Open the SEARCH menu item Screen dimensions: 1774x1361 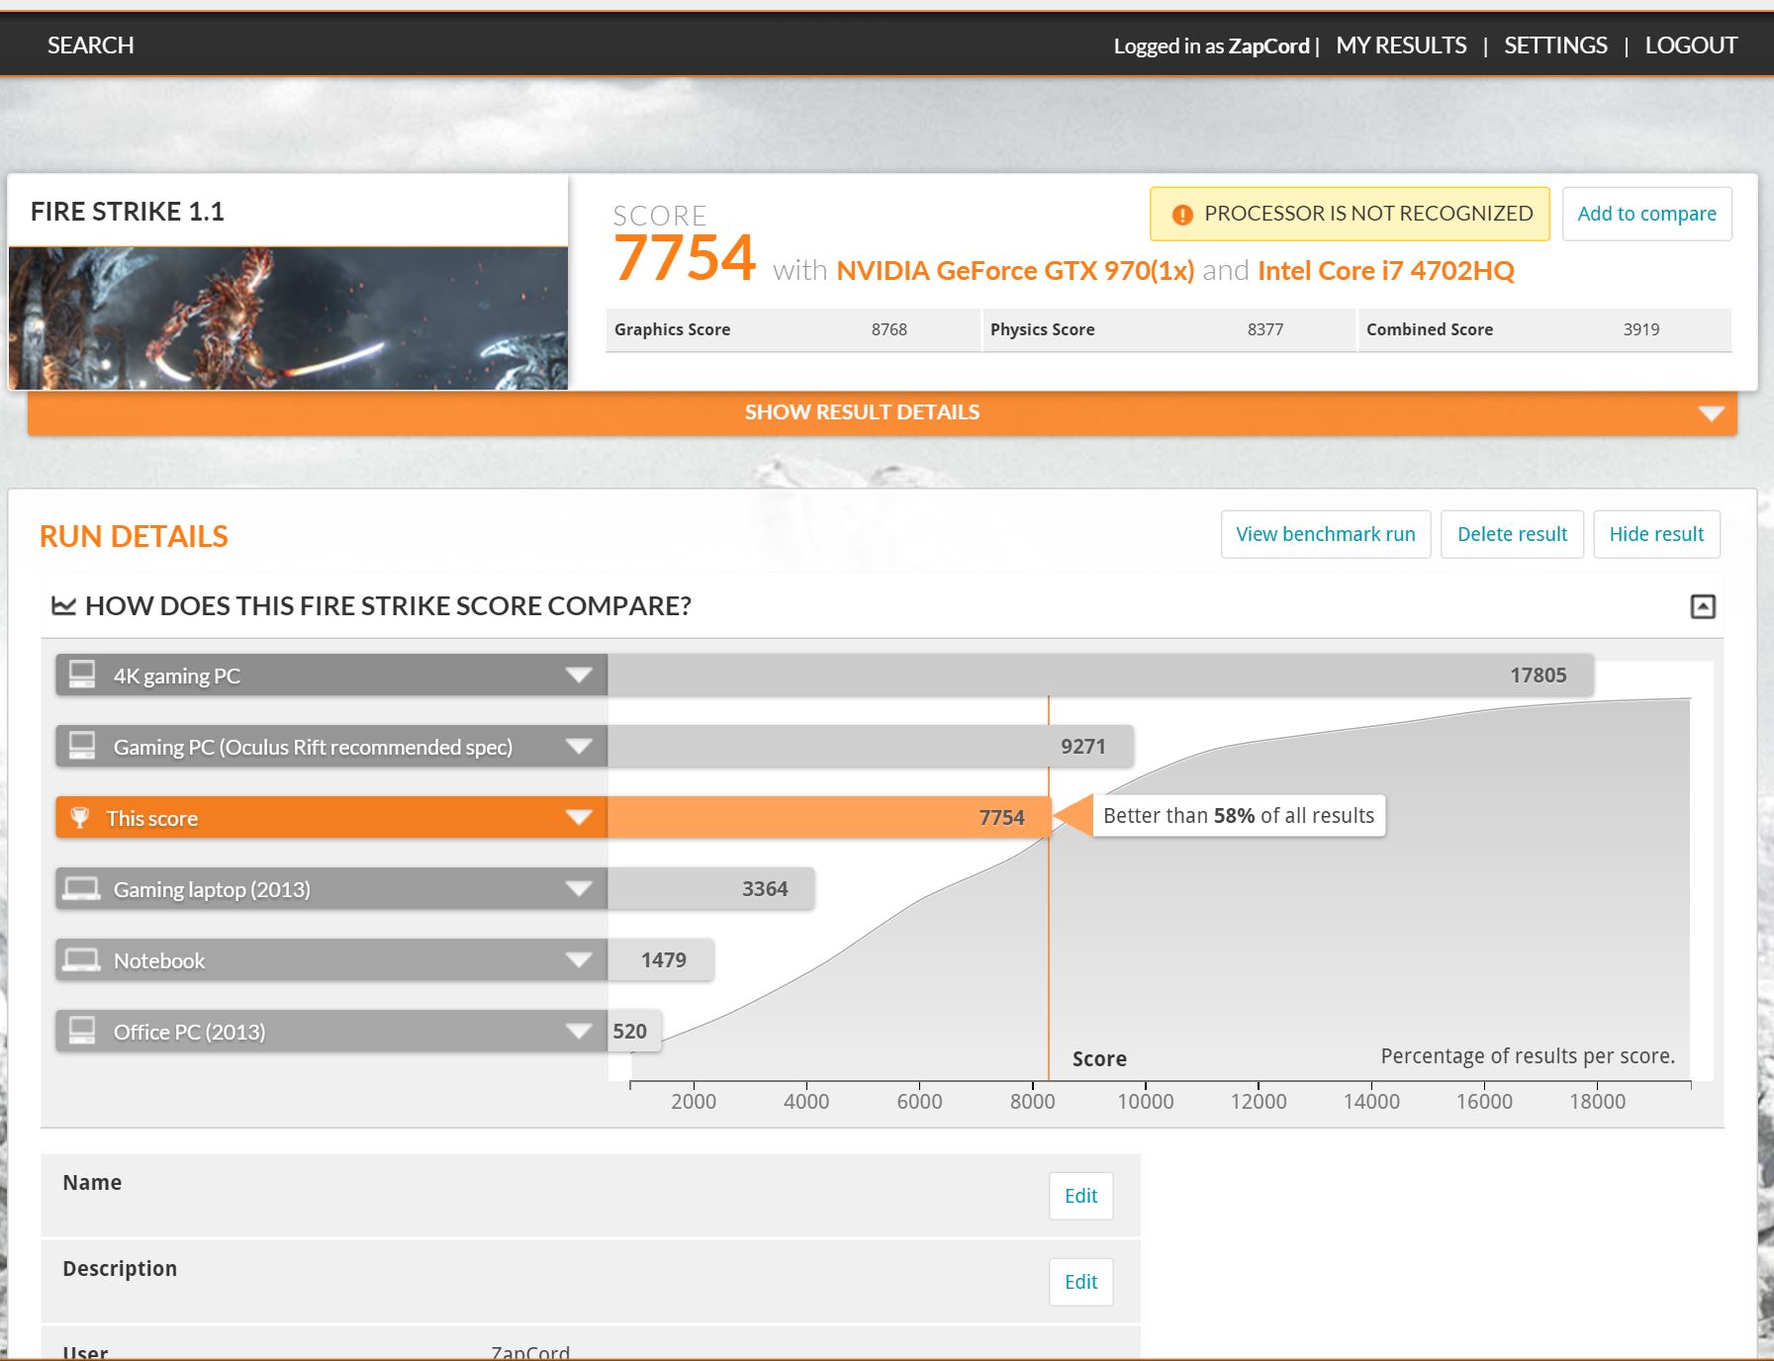point(90,45)
